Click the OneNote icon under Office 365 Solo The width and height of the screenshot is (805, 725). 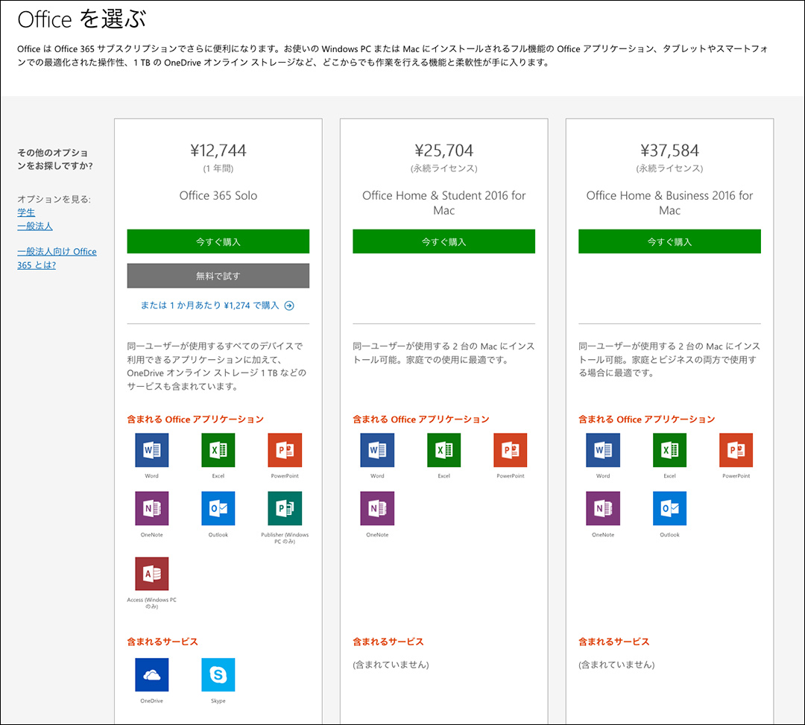(x=151, y=508)
